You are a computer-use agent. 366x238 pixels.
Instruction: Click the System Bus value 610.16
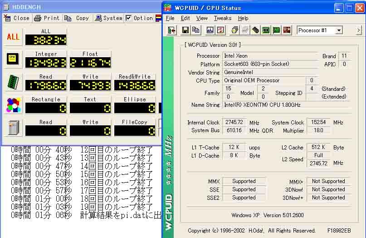click(x=234, y=130)
